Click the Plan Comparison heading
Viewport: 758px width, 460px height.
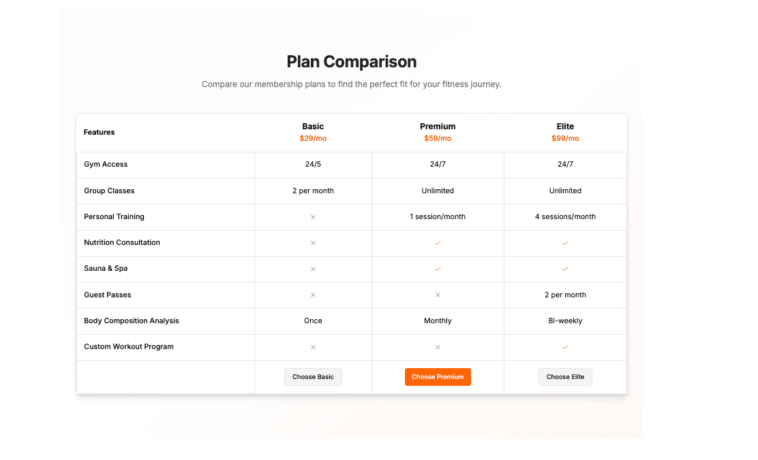pos(351,61)
